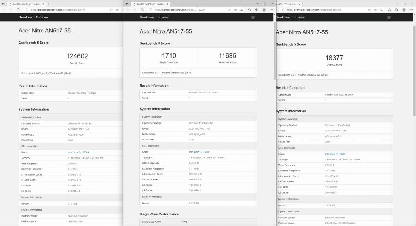Screen dimensions: 416x226
Task: Click right window's vertical scrollbar thumb
Action: [x=414, y=71]
